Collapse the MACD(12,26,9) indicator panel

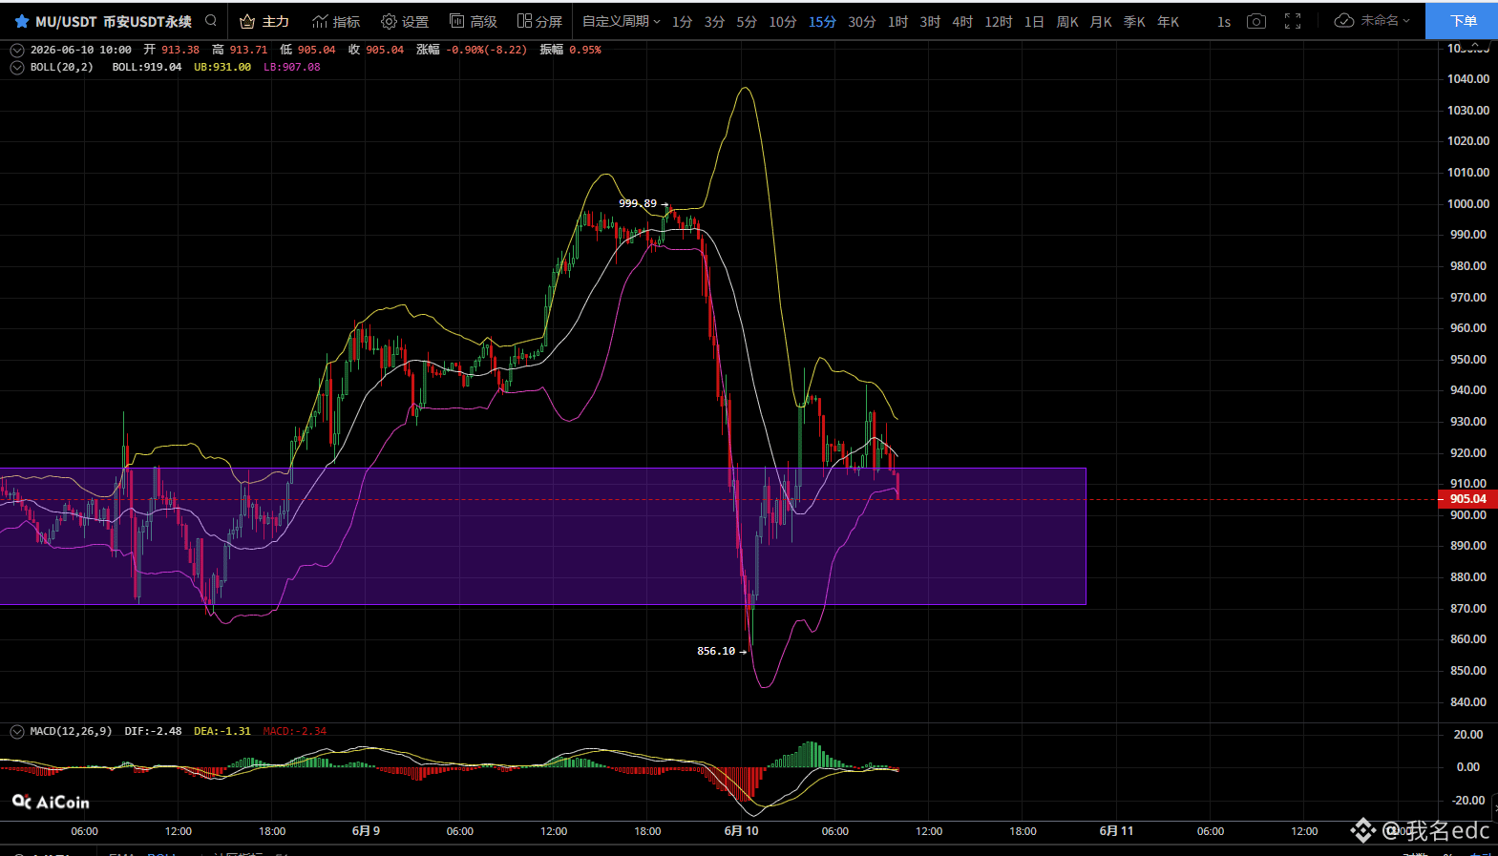pyautogui.click(x=17, y=731)
